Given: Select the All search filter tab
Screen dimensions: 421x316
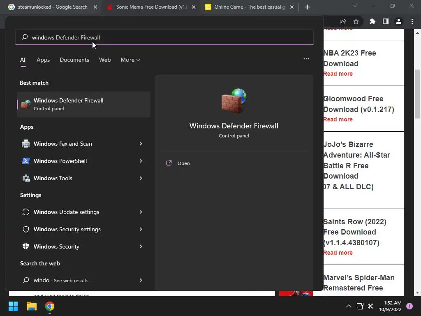Looking at the screenshot, I should (23, 60).
